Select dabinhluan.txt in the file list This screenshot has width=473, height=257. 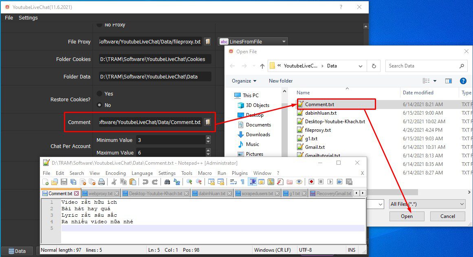point(321,113)
